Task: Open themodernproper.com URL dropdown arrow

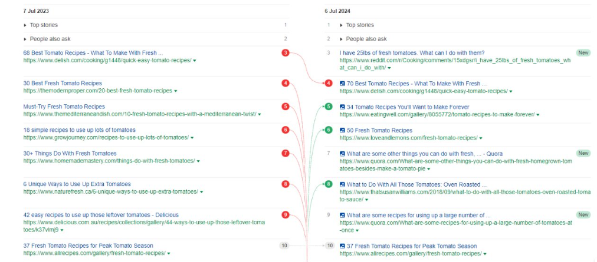Action: tap(176, 91)
